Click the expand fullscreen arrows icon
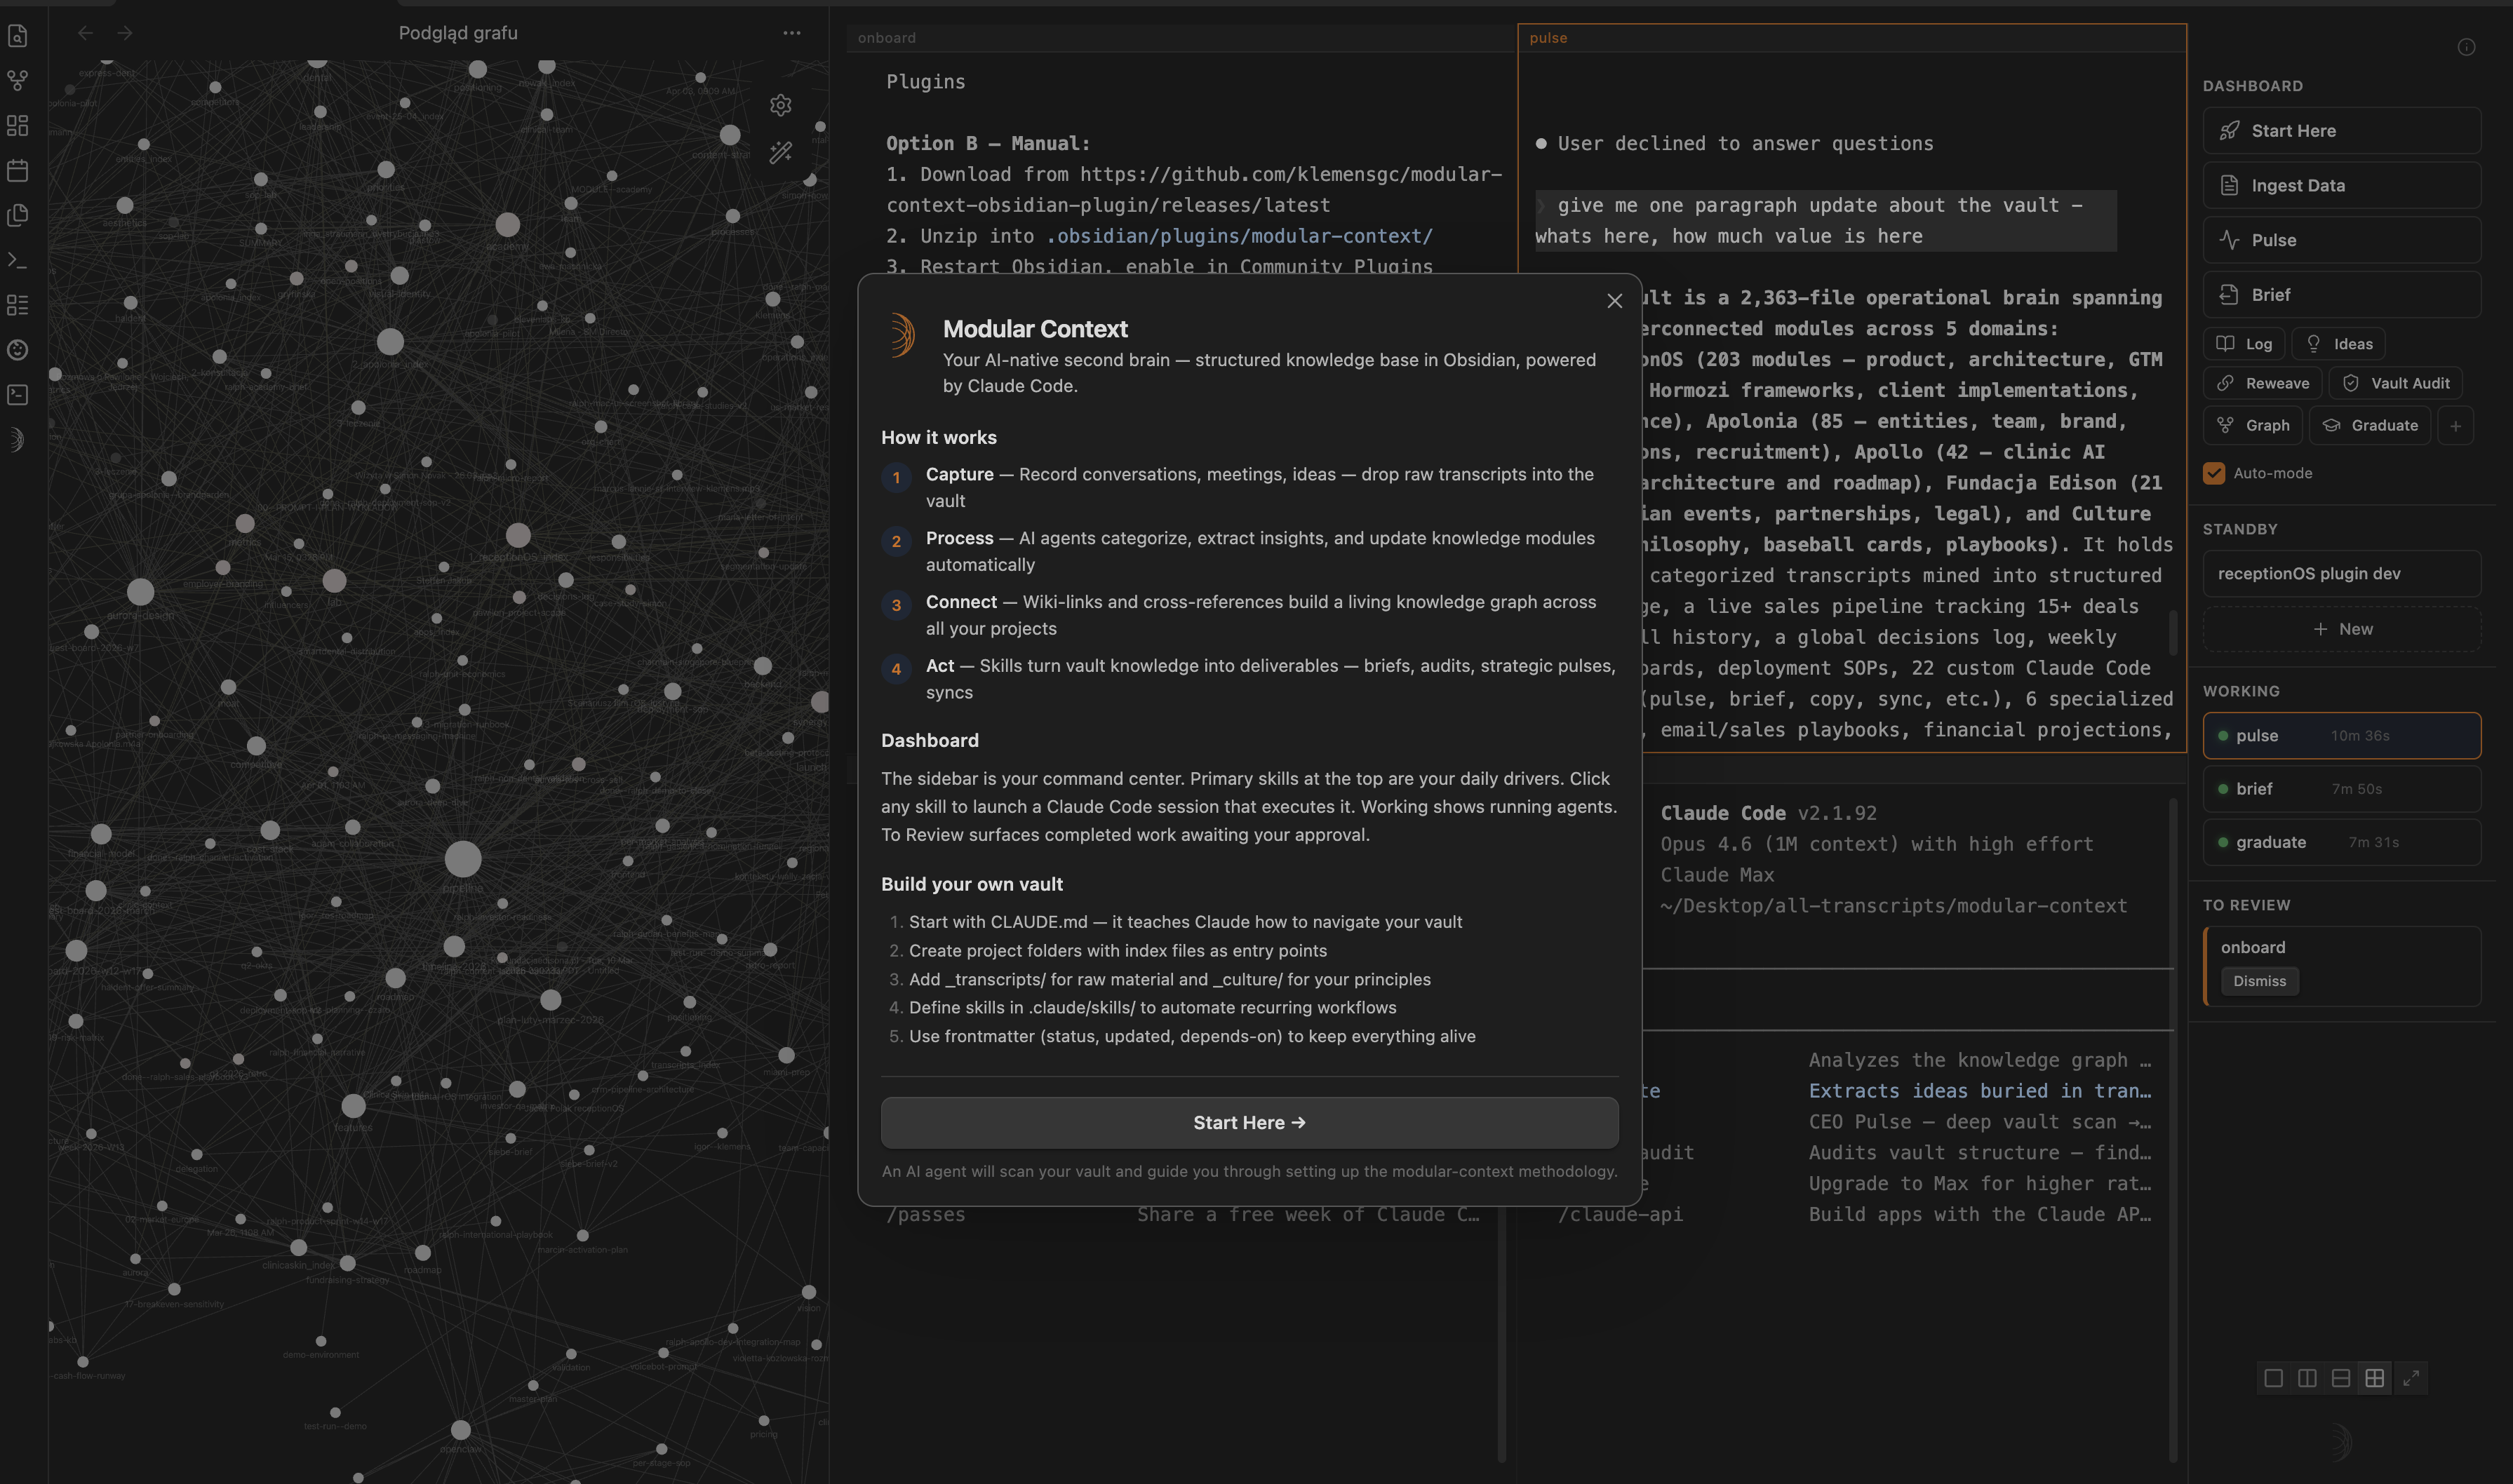 tap(2411, 1378)
